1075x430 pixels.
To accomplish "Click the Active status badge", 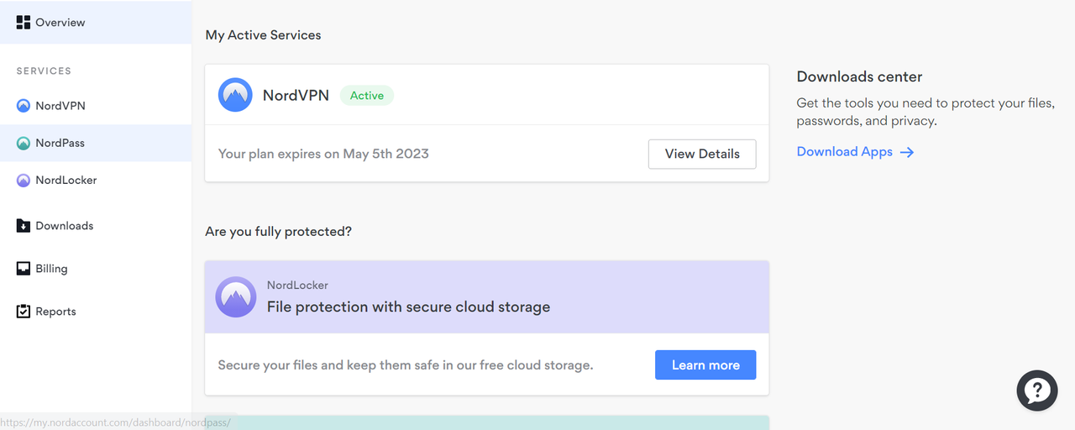I will tap(367, 96).
